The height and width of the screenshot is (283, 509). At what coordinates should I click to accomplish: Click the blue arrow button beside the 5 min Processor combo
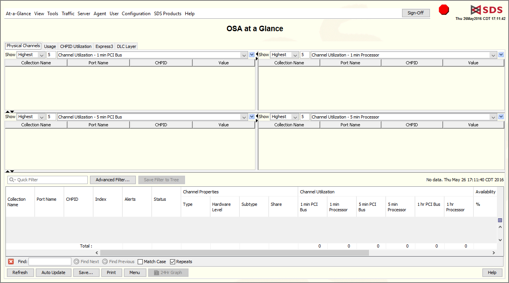click(x=501, y=117)
